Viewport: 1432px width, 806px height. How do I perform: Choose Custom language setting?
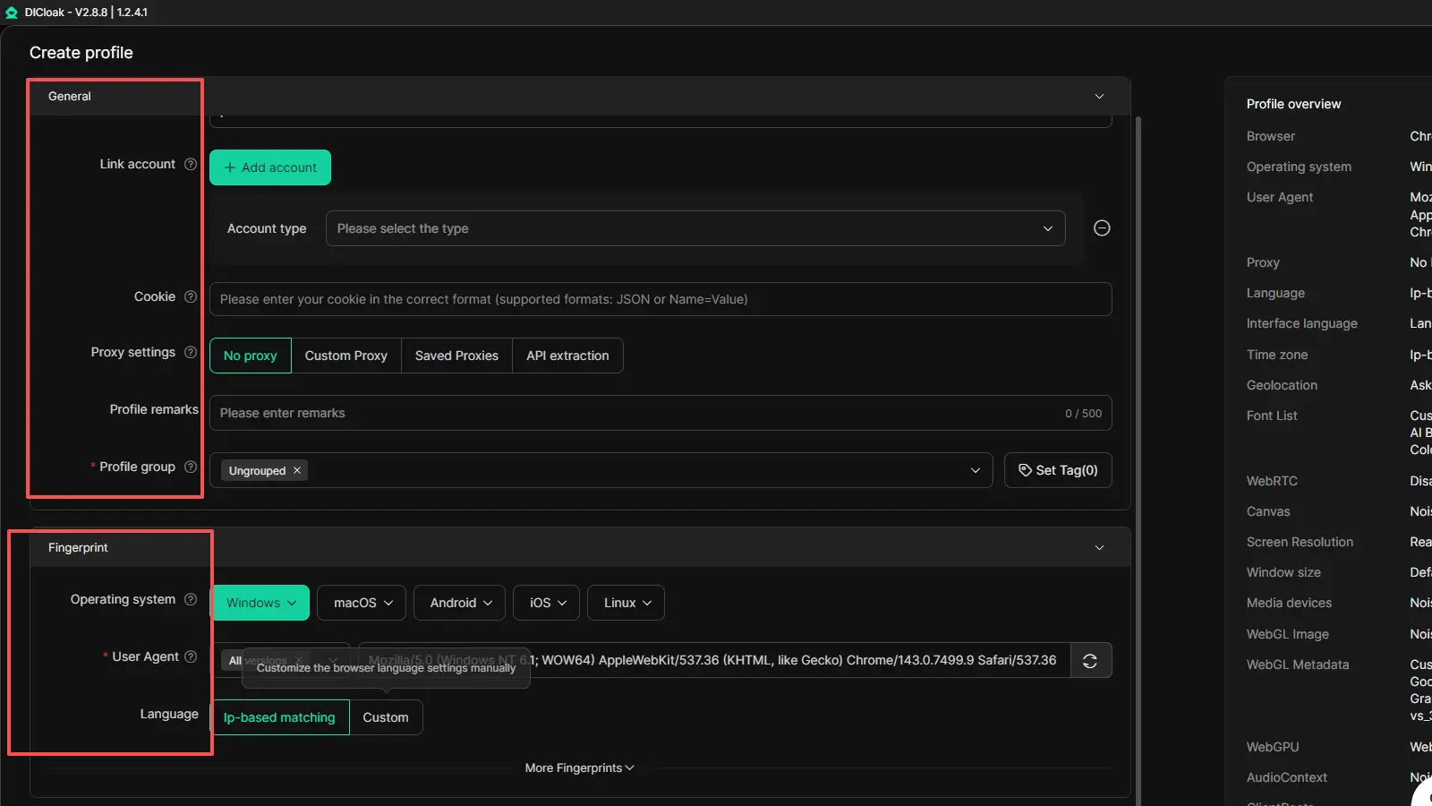[386, 717]
